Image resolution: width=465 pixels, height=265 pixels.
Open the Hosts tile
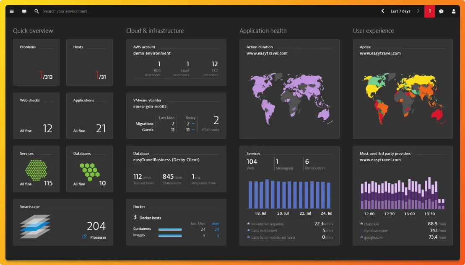pyautogui.click(x=90, y=62)
